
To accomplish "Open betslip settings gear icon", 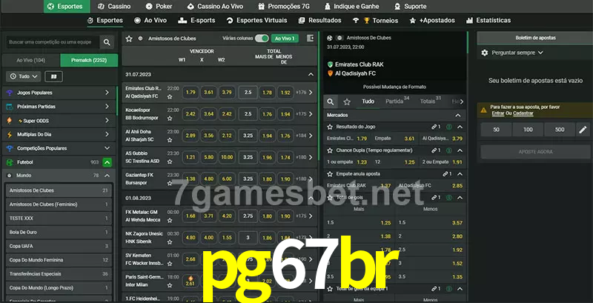I will click(x=485, y=53).
